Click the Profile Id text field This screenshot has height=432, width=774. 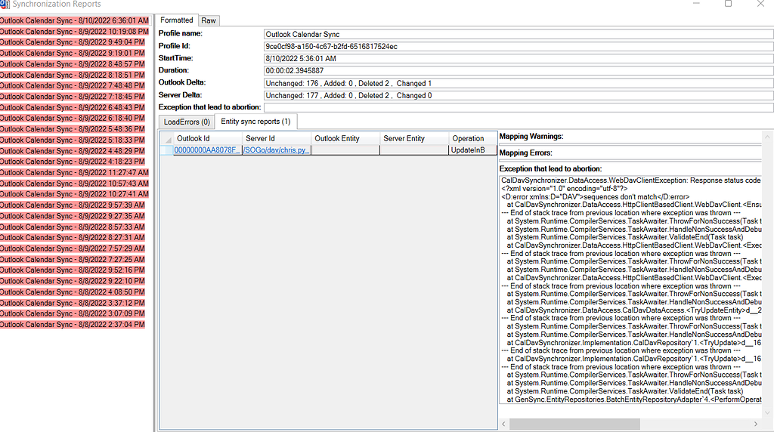click(518, 46)
